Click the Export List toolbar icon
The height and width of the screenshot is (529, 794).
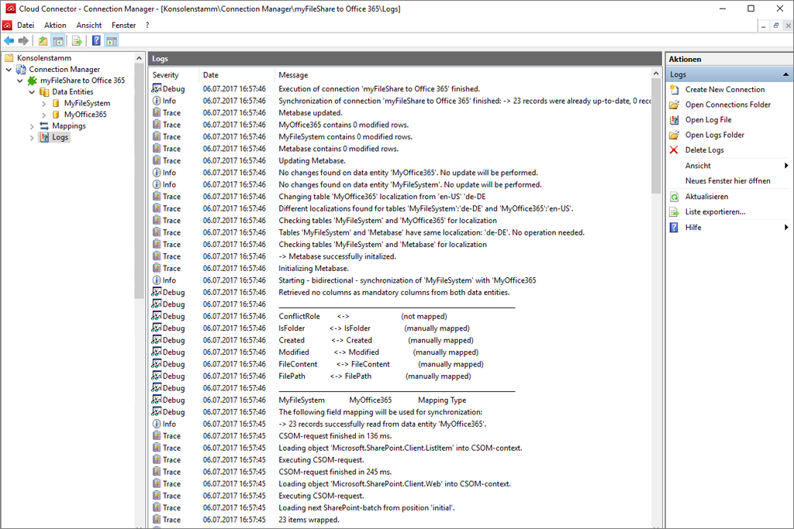click(x=77, y=41)
